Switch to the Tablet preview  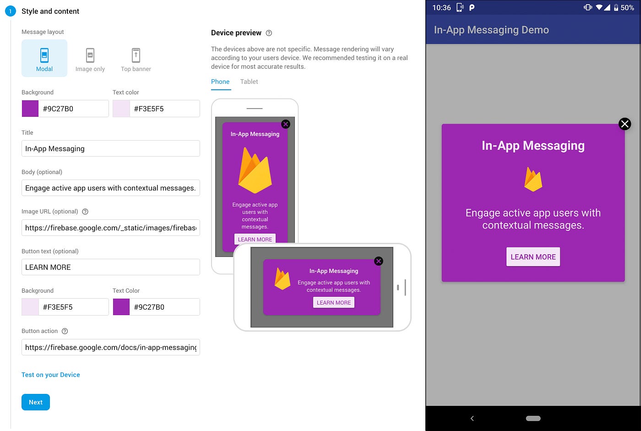click(x=249, y=82)
